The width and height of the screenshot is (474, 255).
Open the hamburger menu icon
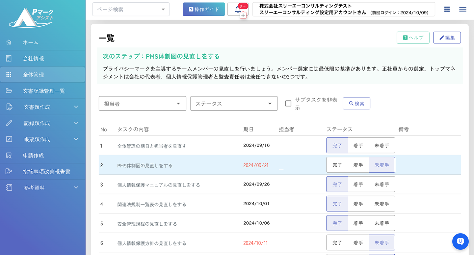pyautogui.click(x=462, y=9)
